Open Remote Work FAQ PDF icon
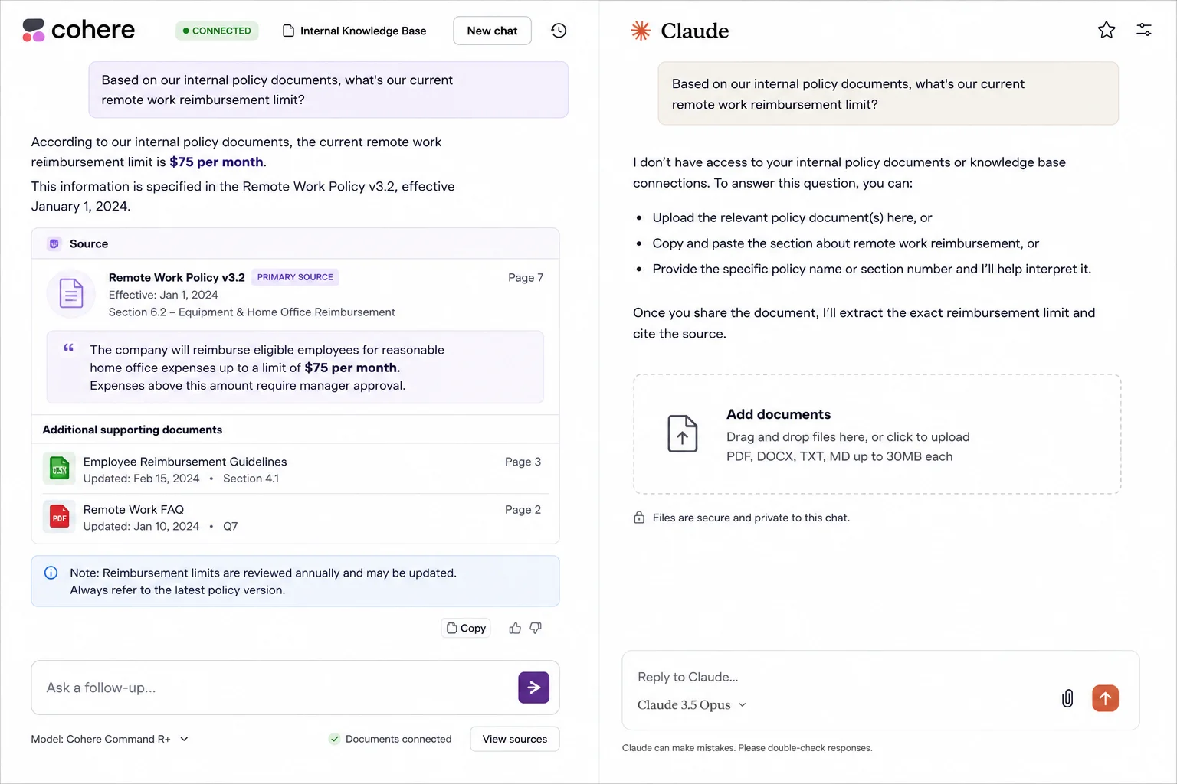 pyautogui.click(x=59, y=517)
